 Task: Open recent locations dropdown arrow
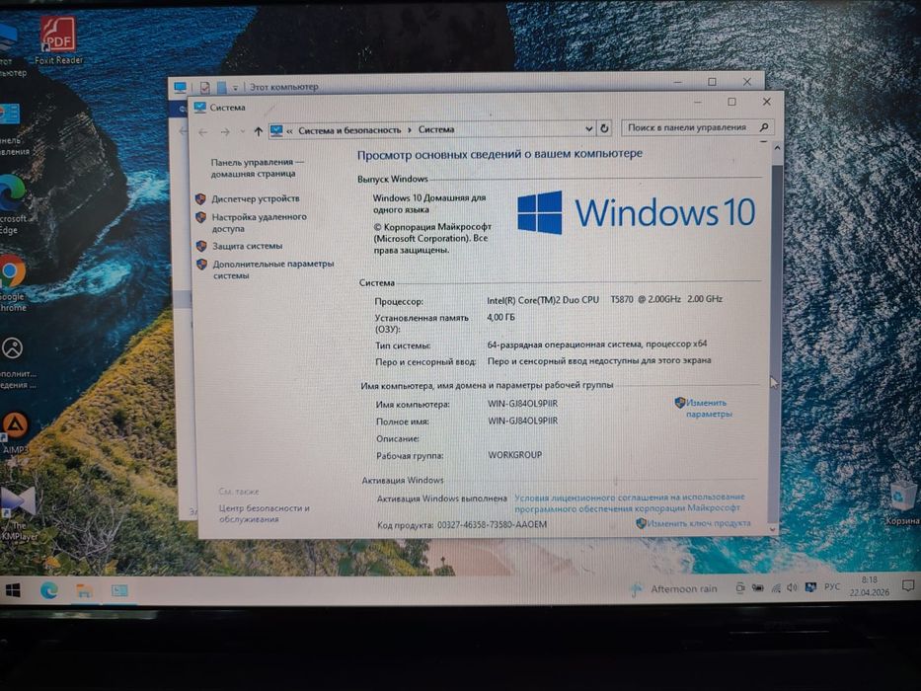(243, 131)
